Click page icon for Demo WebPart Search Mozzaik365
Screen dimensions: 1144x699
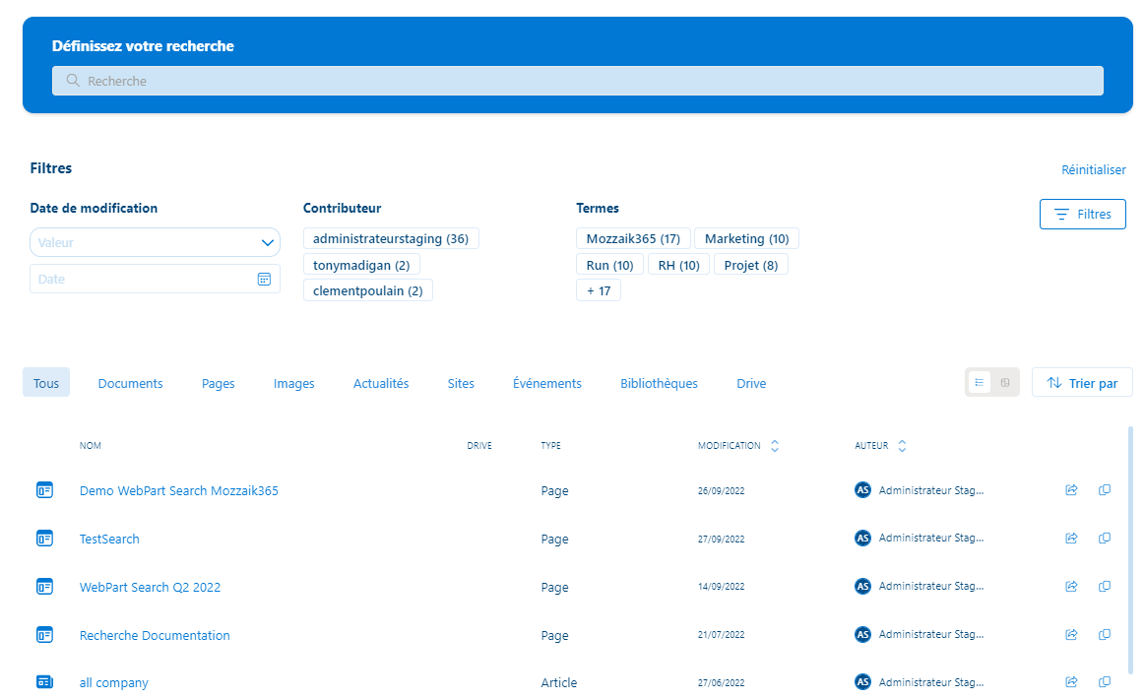44,490
